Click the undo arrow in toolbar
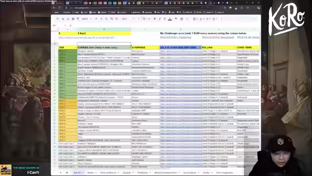Screen dimensions: 312x176 coord(63,19)
